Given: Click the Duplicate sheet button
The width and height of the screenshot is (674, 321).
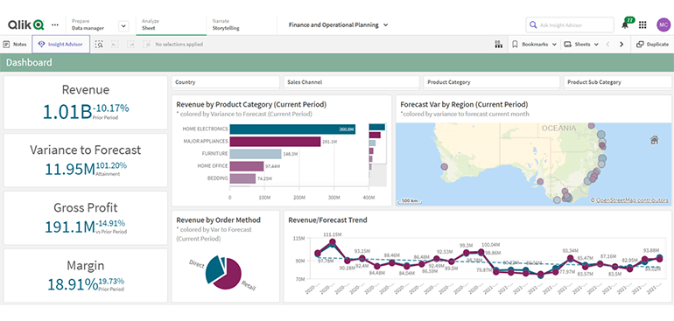Looking at the screenshot, I should coord(652,45).
